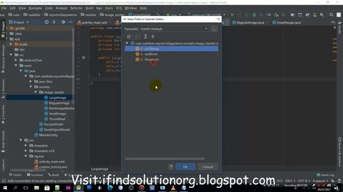Open Search Everywhere magnifier icon

point(331,15)
